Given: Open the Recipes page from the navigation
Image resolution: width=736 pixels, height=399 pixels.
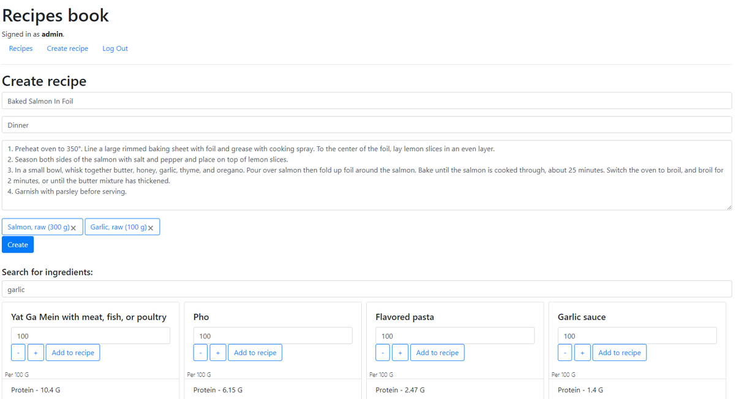Looking at the screenshot, I should coord(20,48).
